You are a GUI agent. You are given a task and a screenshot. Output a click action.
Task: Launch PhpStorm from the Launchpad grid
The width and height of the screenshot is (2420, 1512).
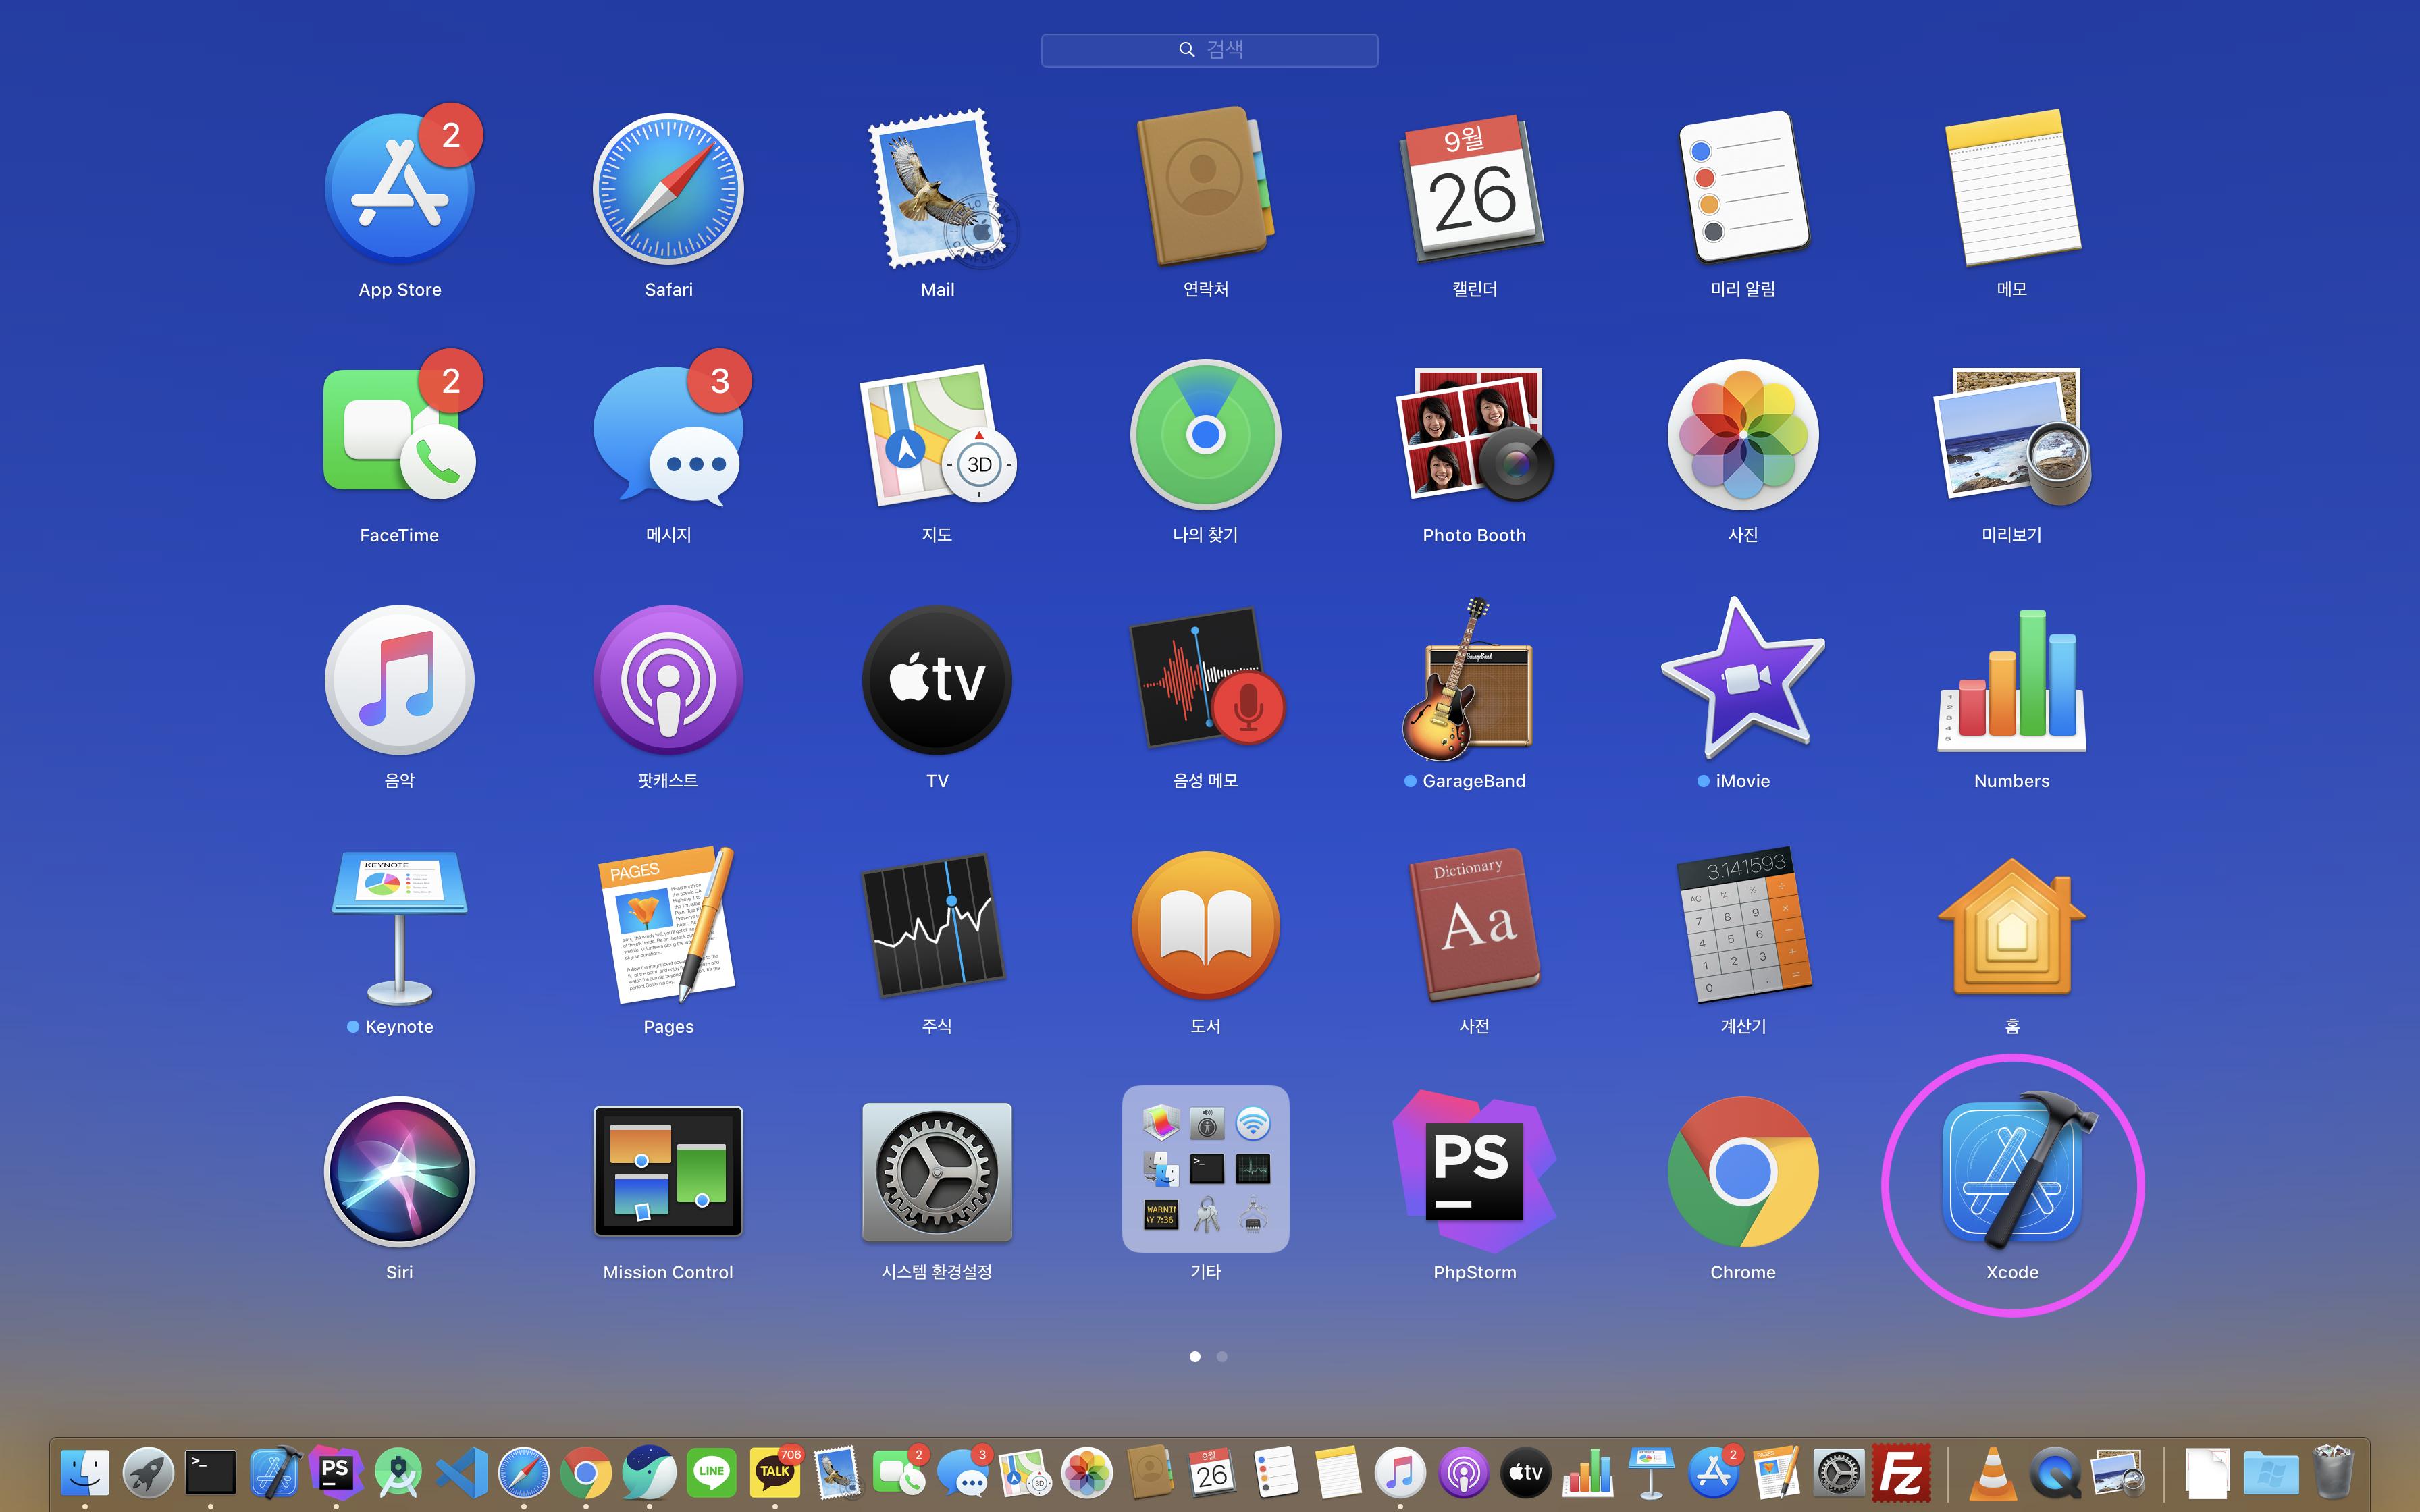click(1475, 1172)
